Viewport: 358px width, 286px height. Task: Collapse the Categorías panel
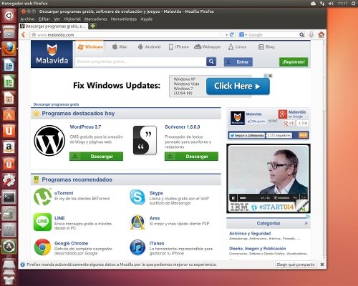(306, 223)
